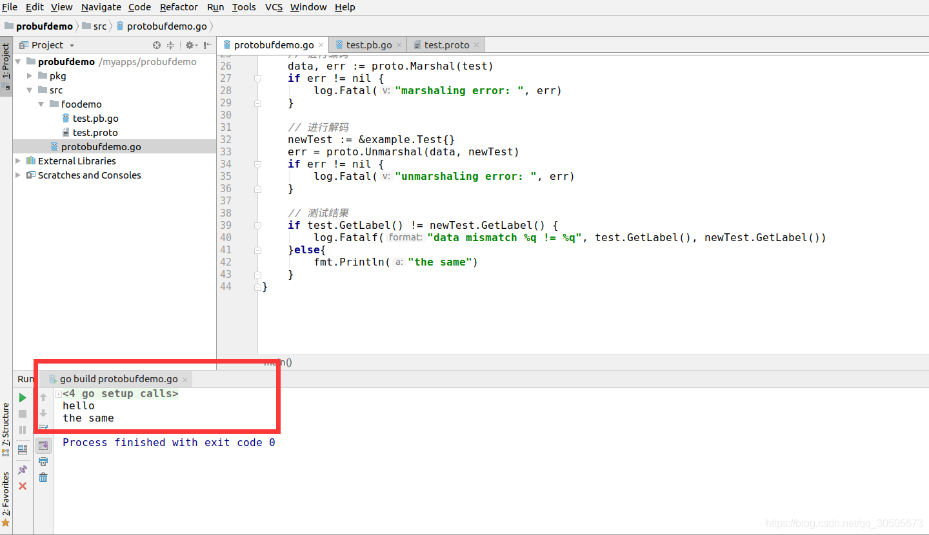This screenshot has width=929, height=535.
Task: Toggle the 7: Structure tool window
Action: point(6,429)
